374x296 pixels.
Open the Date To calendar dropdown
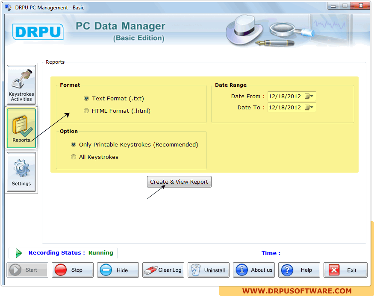coord(309,108)
